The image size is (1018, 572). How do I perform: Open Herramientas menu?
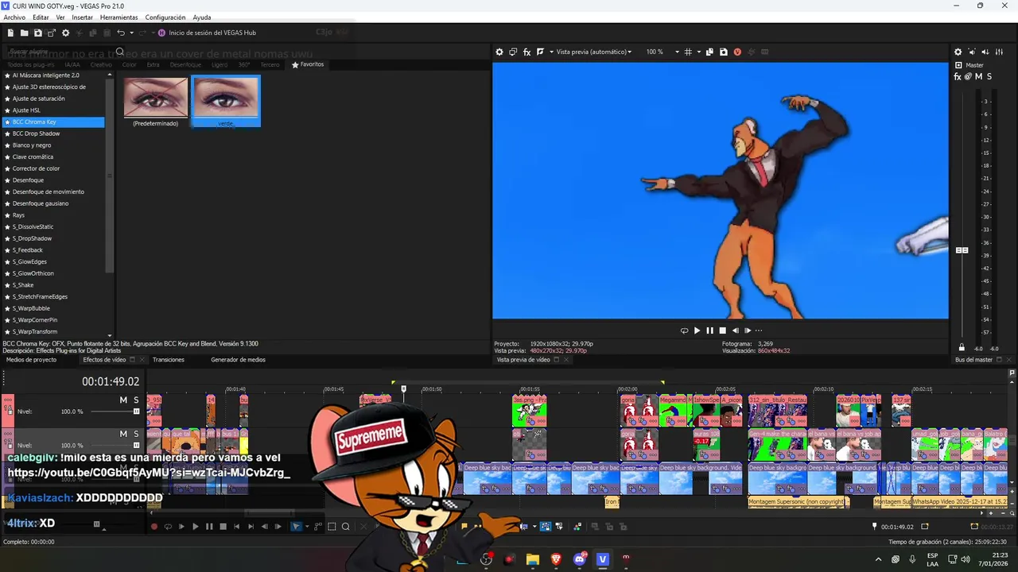tap(119, 17)
